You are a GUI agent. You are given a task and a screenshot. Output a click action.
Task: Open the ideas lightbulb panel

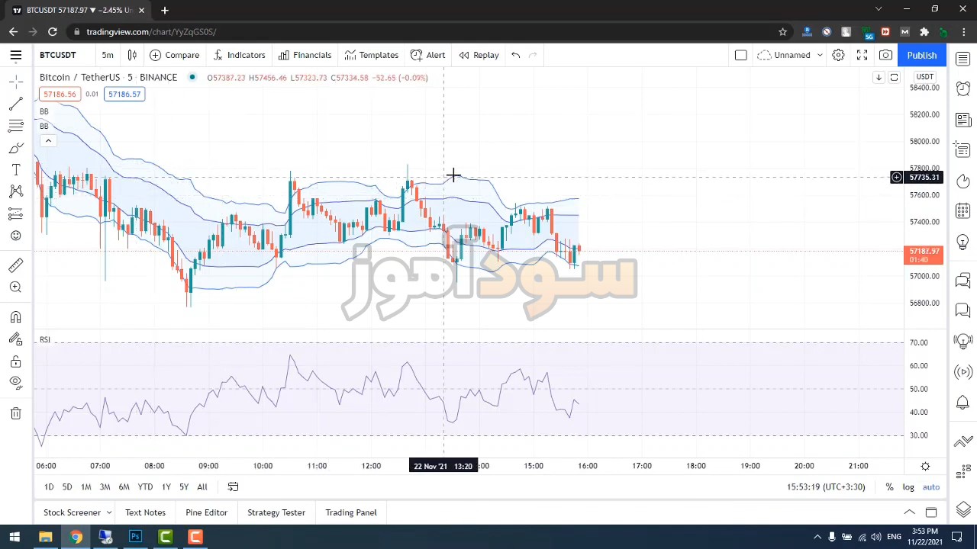(x=963, y=242)
